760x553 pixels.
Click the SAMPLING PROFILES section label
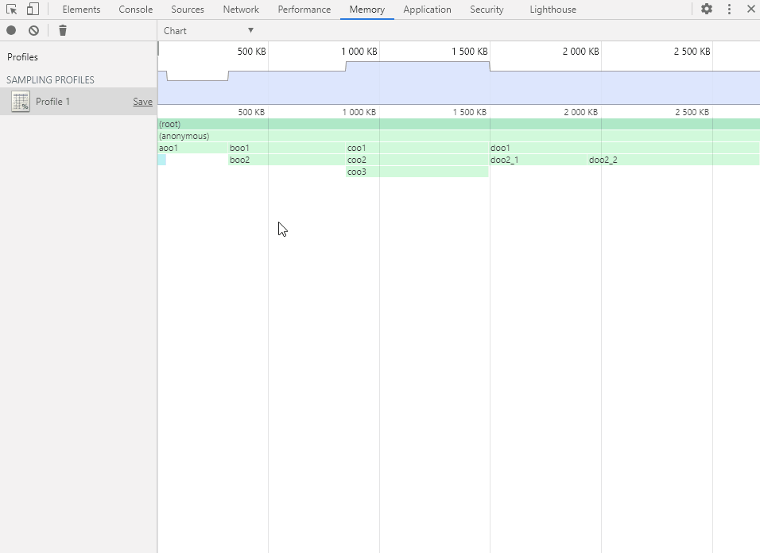tap(50, 80)
